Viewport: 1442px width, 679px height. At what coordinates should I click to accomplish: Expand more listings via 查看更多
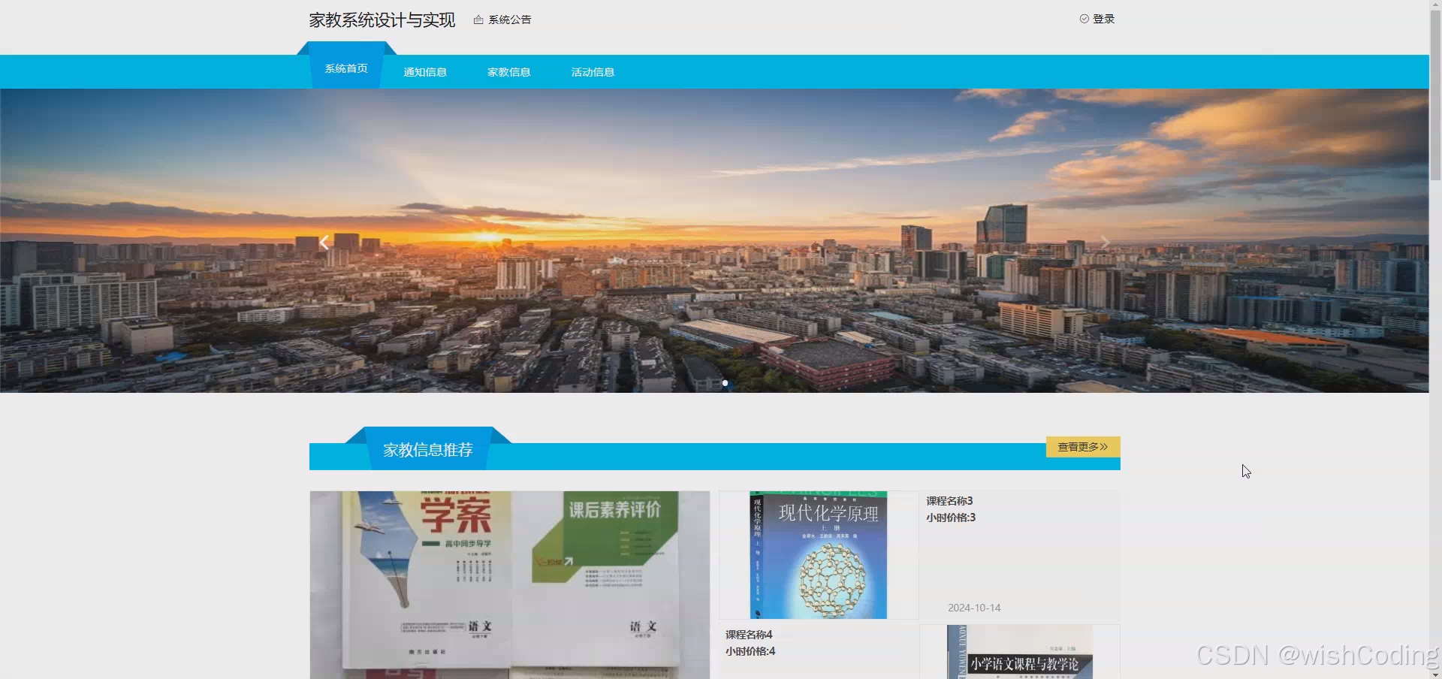1081,446
